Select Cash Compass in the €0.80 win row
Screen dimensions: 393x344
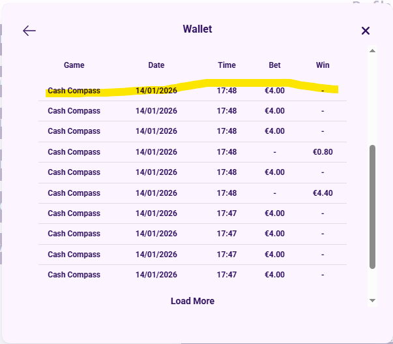tap(74, 152)
